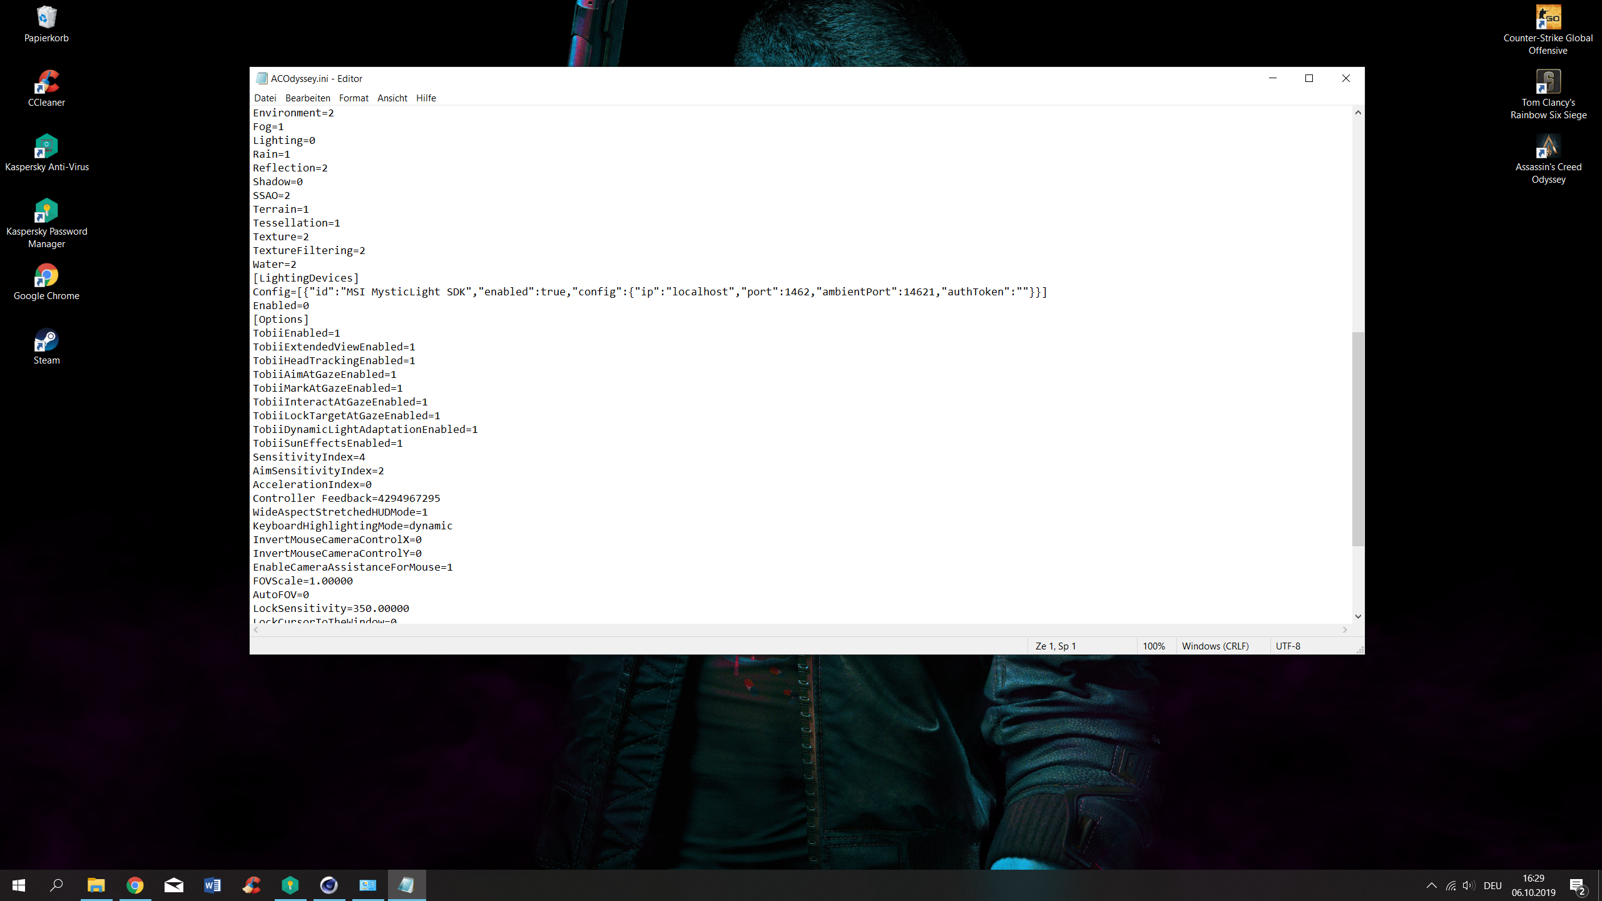Open Word from the taskbar
This screenshot has height=901, width=1602.
tap(213, 885)
